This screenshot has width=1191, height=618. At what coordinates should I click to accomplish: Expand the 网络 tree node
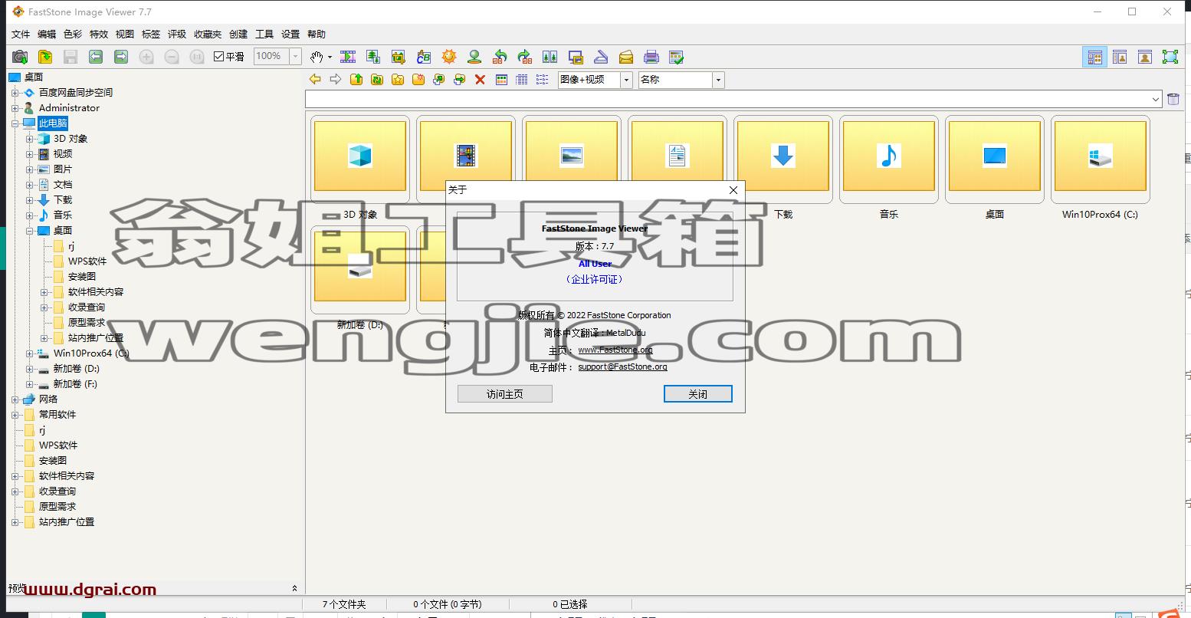click(x=15, y=399)
